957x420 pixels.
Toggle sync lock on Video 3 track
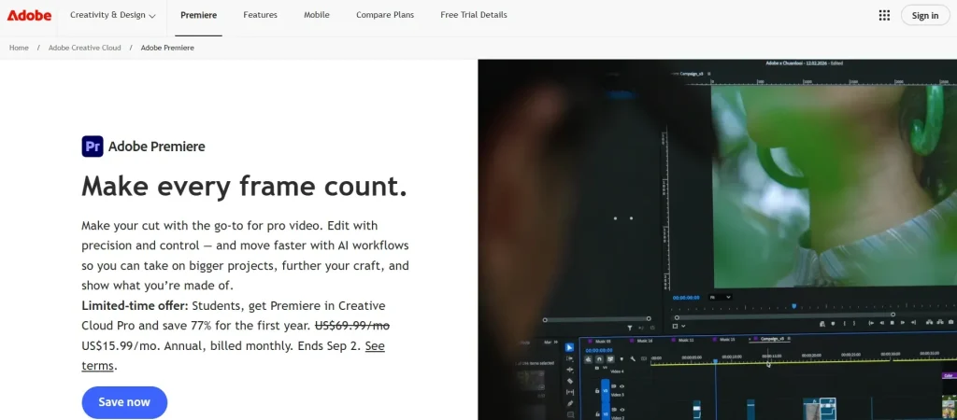click(x=614, y=386)
